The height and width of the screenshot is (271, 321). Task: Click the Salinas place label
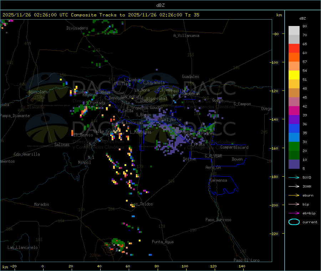tap(62, 145)
